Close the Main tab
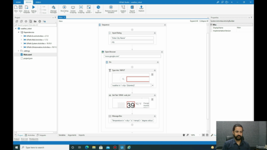 tap(64, 17)
